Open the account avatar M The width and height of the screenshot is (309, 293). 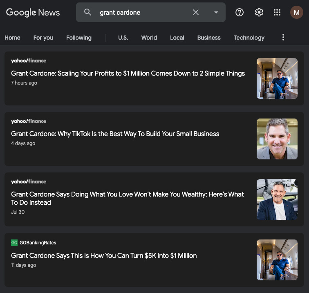pos(296,12)
